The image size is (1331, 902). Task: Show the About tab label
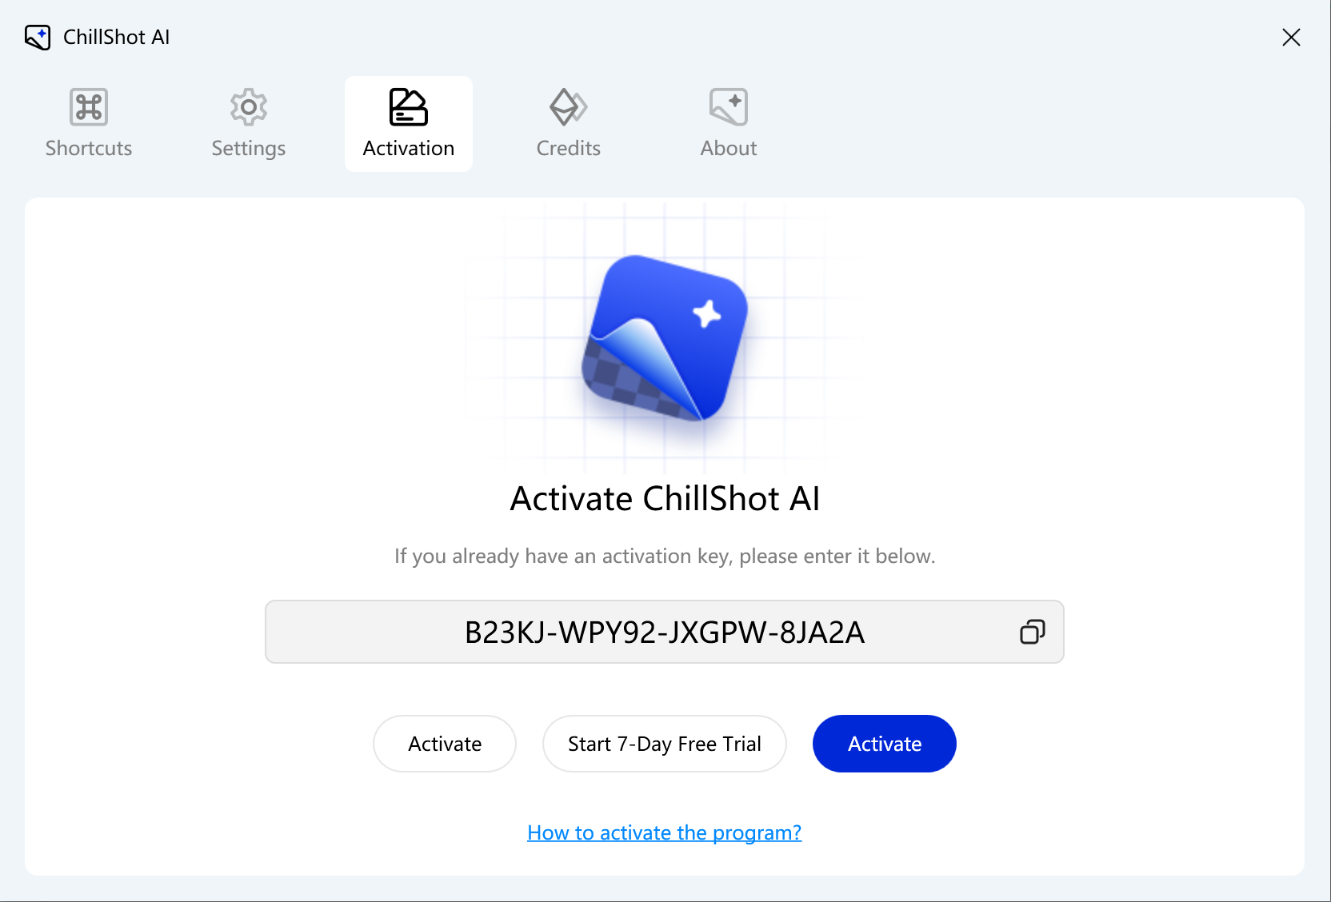(x=729, y=149)
